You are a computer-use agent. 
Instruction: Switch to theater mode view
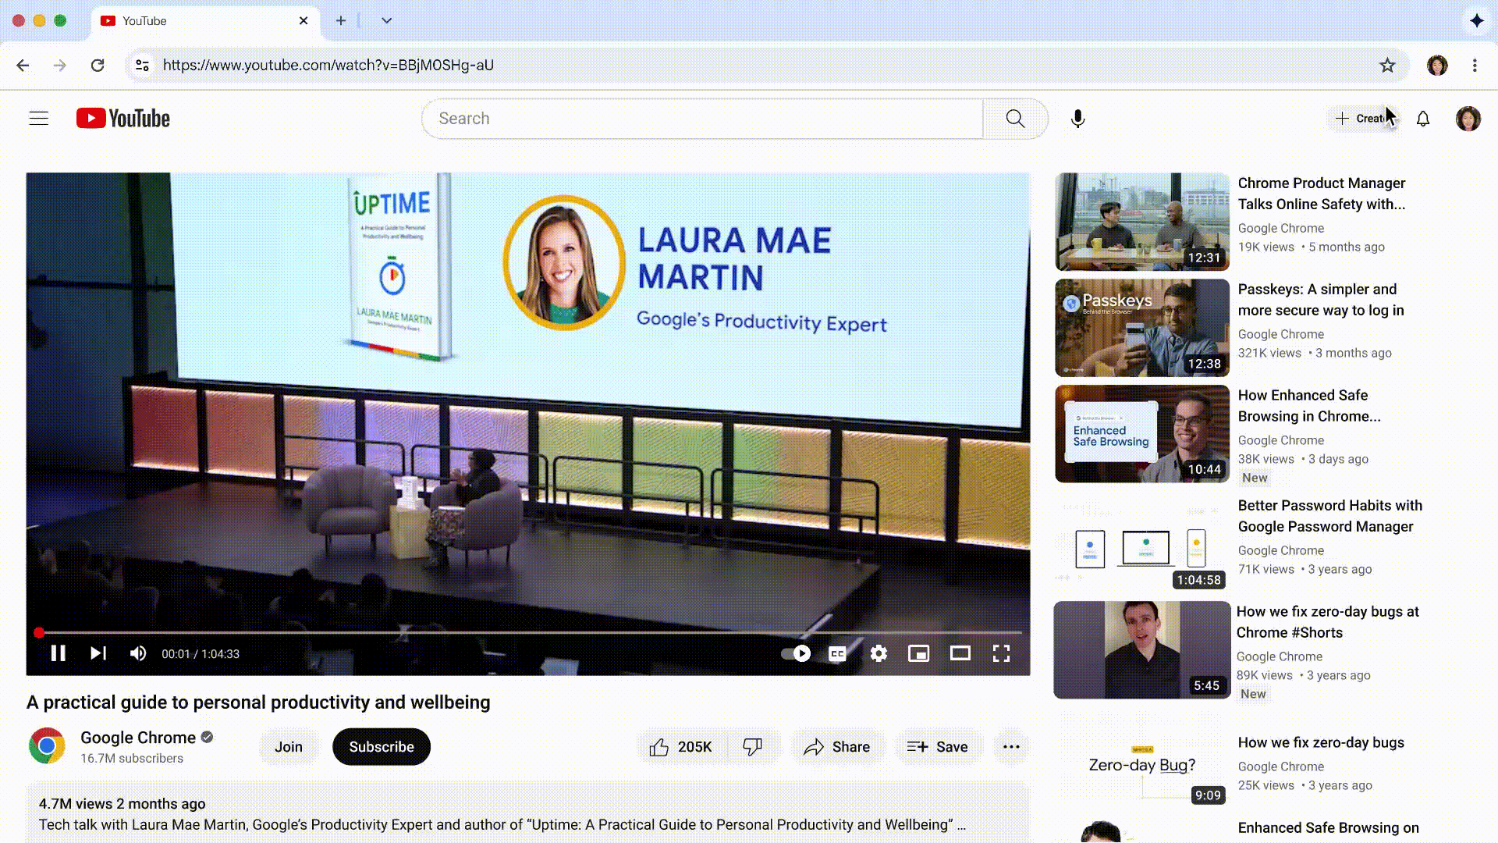click(x=960, y=653)
